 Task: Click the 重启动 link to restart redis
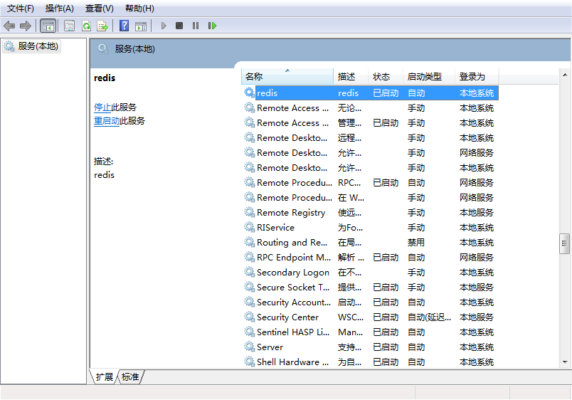(x=107, y=121)
